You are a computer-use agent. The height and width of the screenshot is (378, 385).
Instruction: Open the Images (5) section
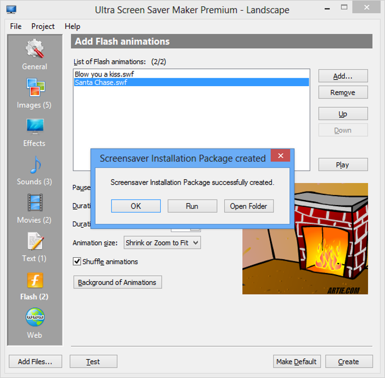click(35, 94)
